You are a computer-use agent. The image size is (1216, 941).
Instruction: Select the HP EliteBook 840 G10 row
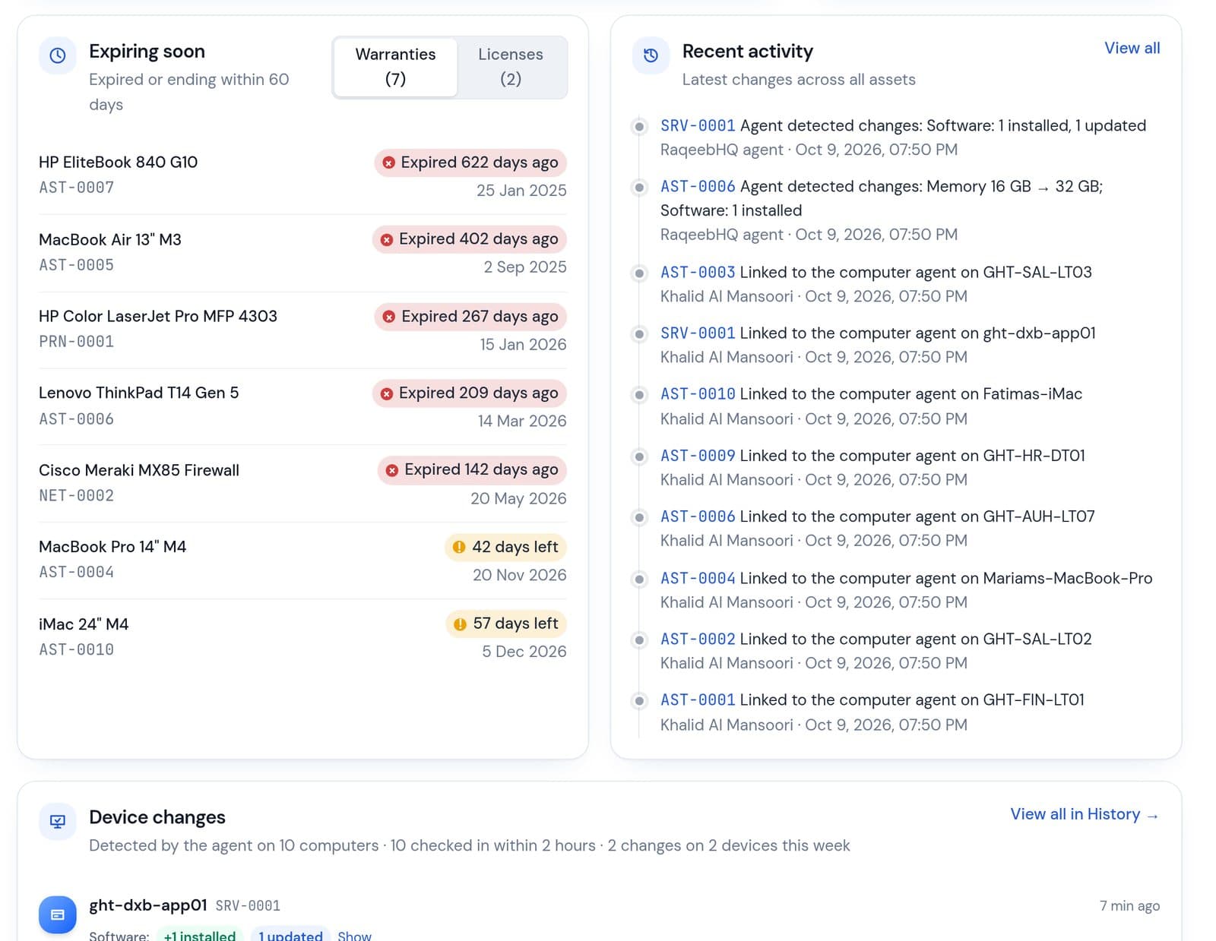[x=302, y=175]
